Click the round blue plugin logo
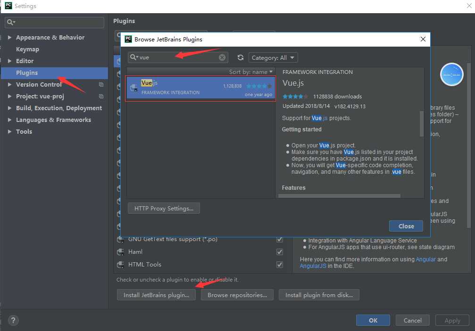The height and width of the screenshot is (331, 475). pos(452,74)
